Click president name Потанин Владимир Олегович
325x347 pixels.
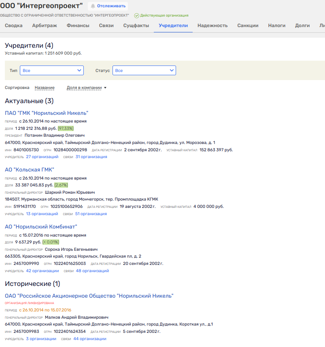pyautogui.click(x=55, y=135)
